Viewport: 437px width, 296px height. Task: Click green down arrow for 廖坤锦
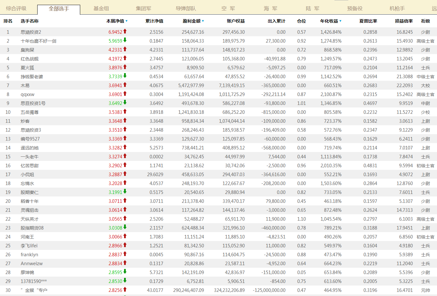click(125, 272)
